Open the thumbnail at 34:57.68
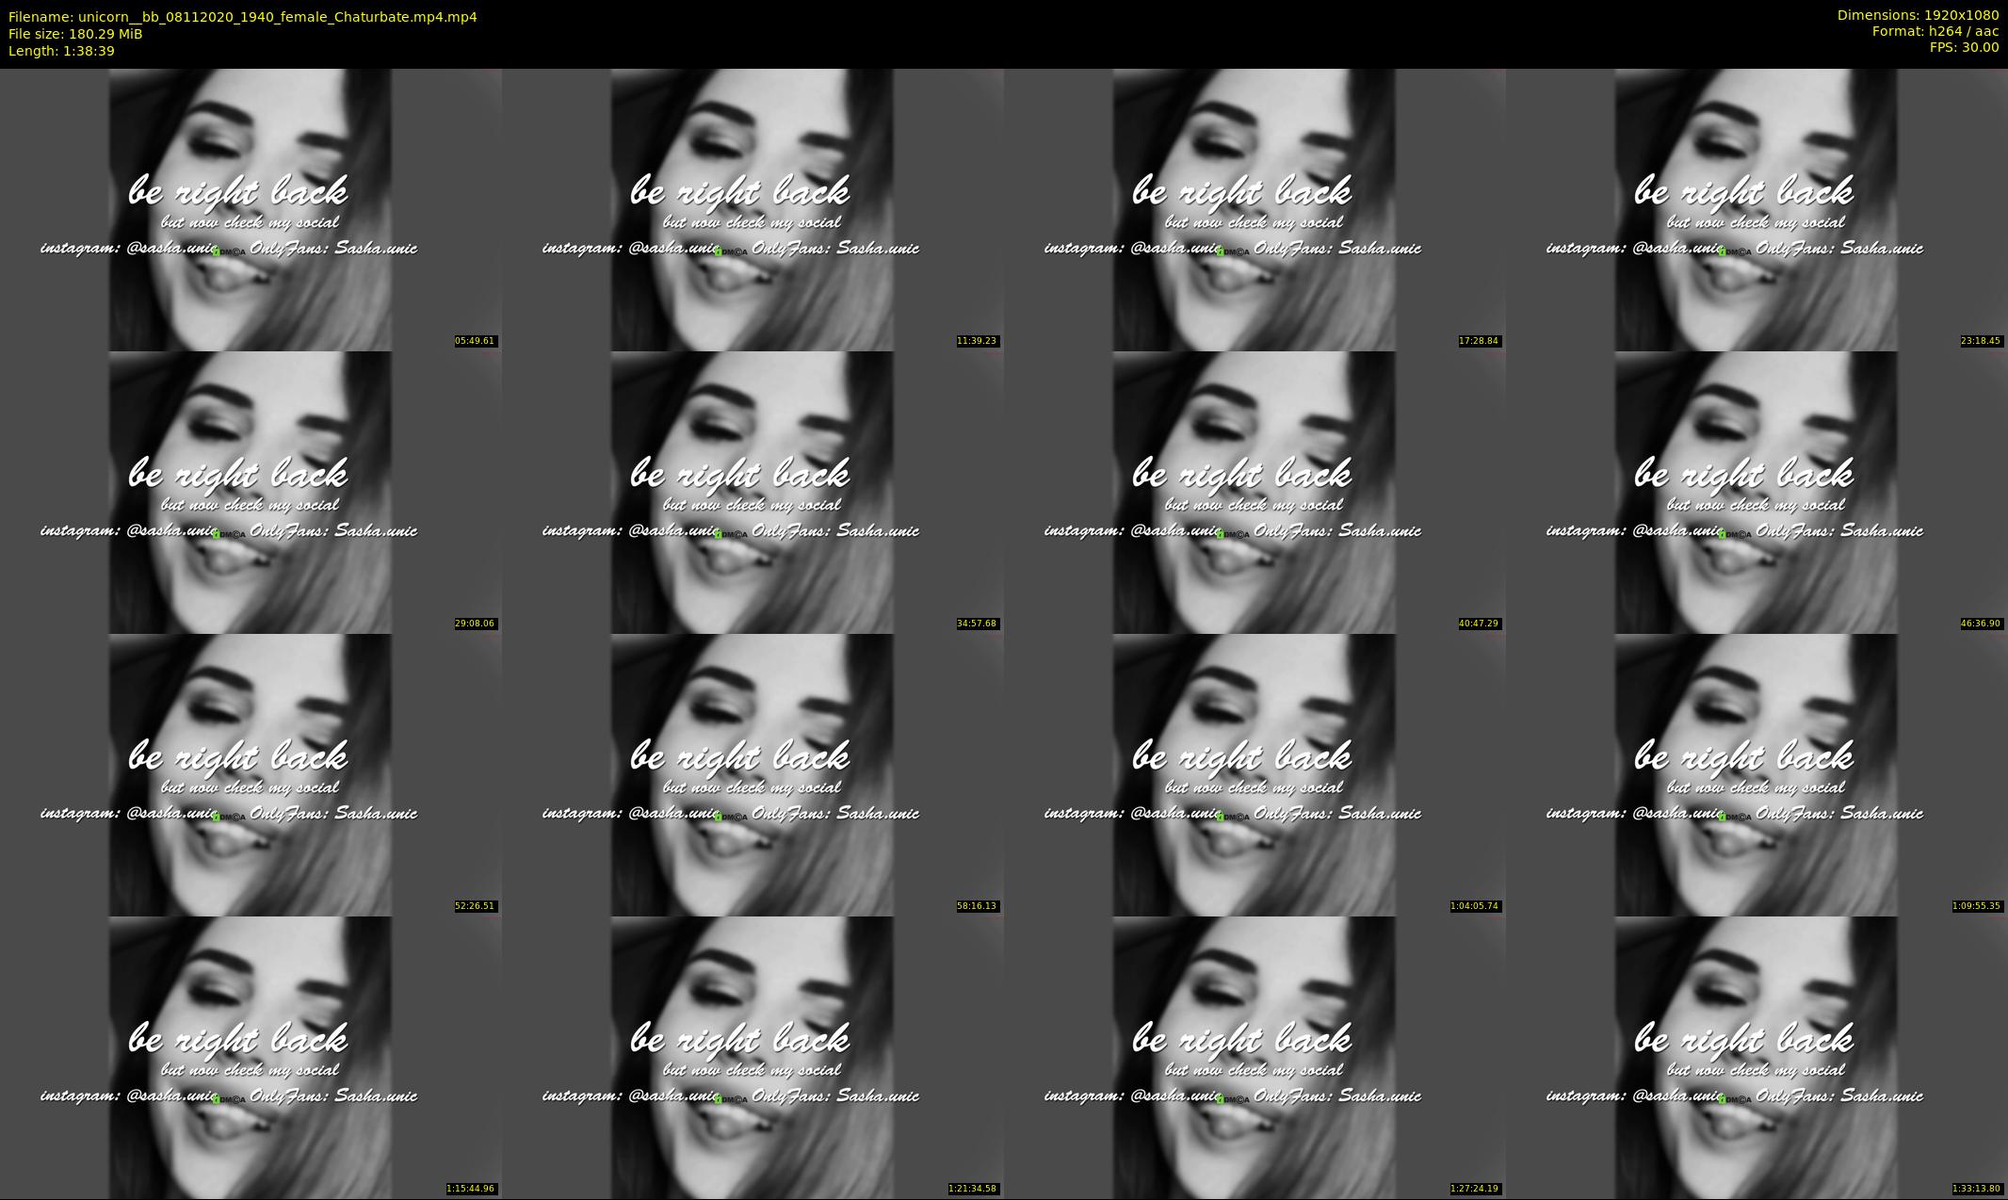2008x1200 pixels. tap(753, 492)
